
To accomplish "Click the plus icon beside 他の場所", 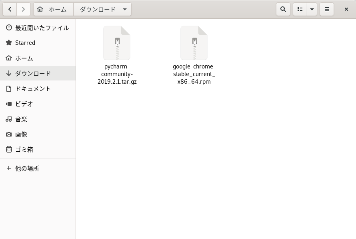I will tap(9, 168).
